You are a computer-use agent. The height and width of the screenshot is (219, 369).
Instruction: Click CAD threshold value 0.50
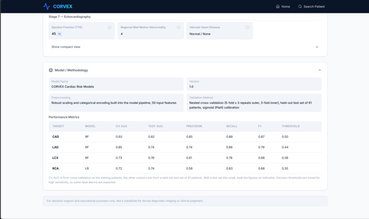click(x=285, y=137)
